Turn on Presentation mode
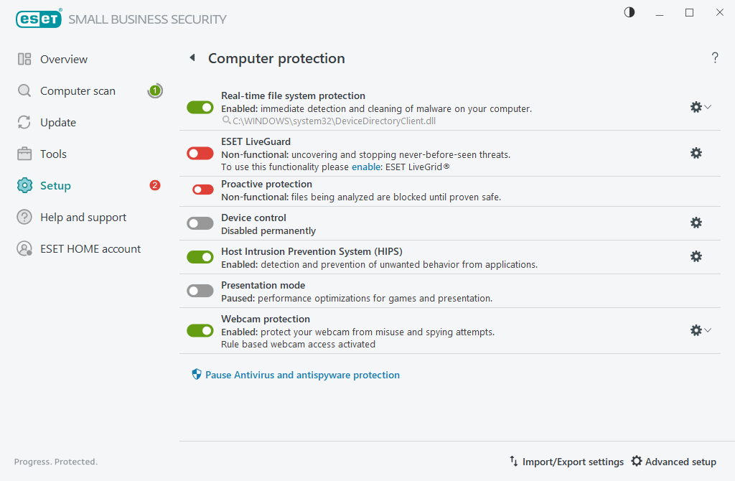The image size is (735, 481). (200, 290)
